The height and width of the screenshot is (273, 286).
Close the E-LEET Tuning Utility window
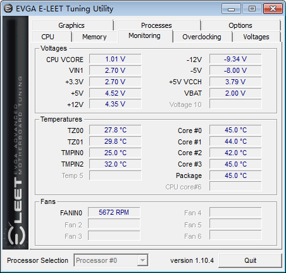point(273,9)
